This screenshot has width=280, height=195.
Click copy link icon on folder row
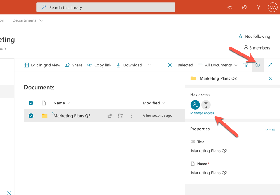coord(121,116)
